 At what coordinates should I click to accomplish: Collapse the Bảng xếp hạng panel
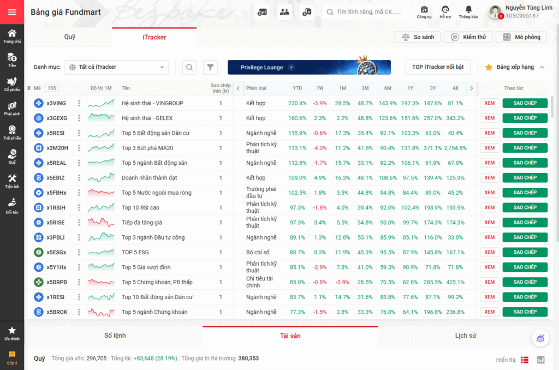click(542, 67)
